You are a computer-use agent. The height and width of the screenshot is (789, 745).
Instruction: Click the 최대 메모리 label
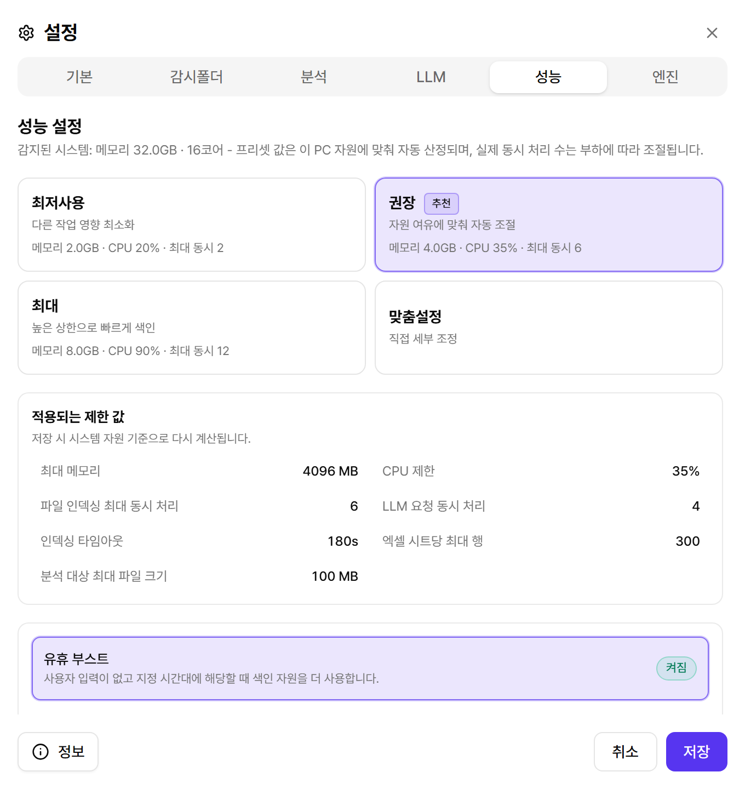(x=71, y=471)
